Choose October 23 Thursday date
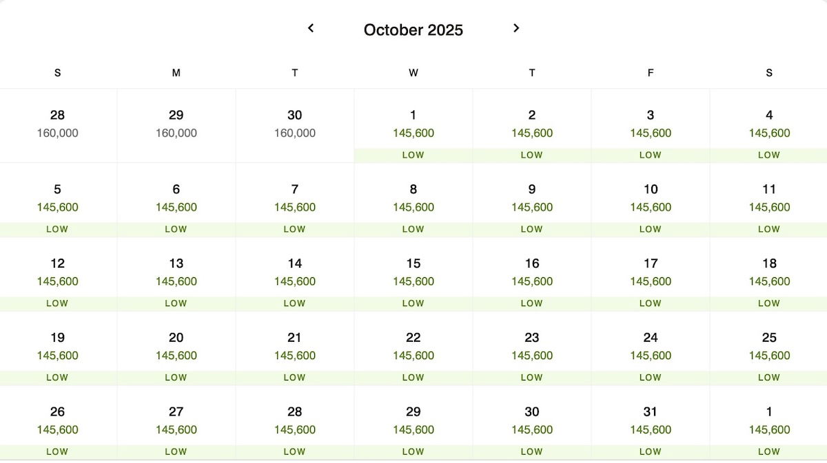Screen dimensions: 827x463 pos(532,349)
